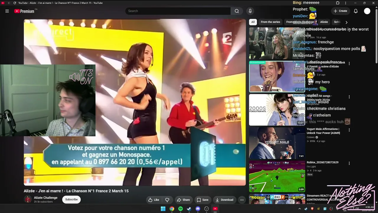Click the Create button
378x213 pixels.
click(340, 11)
